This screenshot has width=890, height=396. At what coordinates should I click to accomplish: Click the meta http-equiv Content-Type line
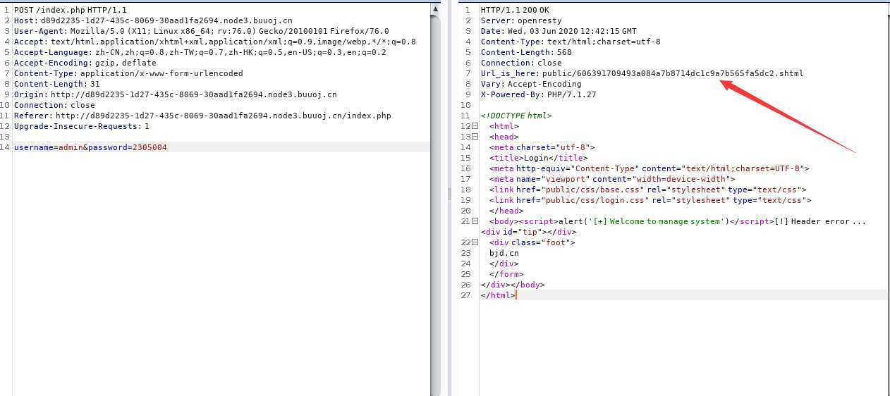(649, 168)
